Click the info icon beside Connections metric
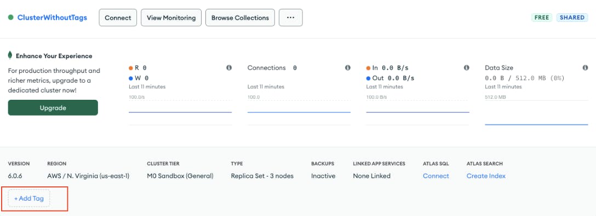596x216 pixels. [x=347, y=67]
